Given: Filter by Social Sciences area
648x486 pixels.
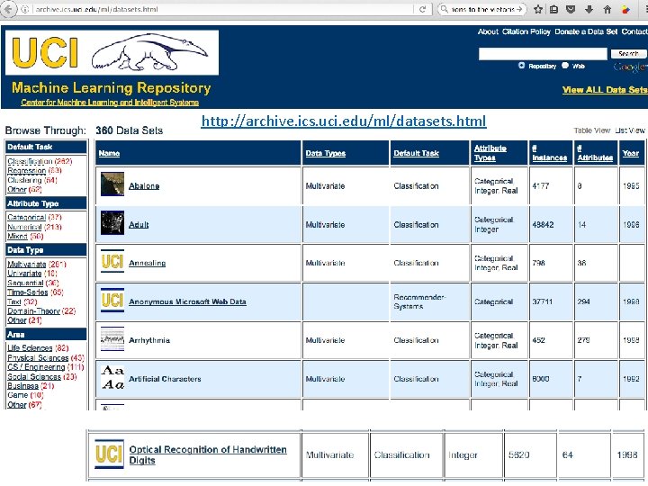Looking at the screenshot, I should tap(34, 376).
